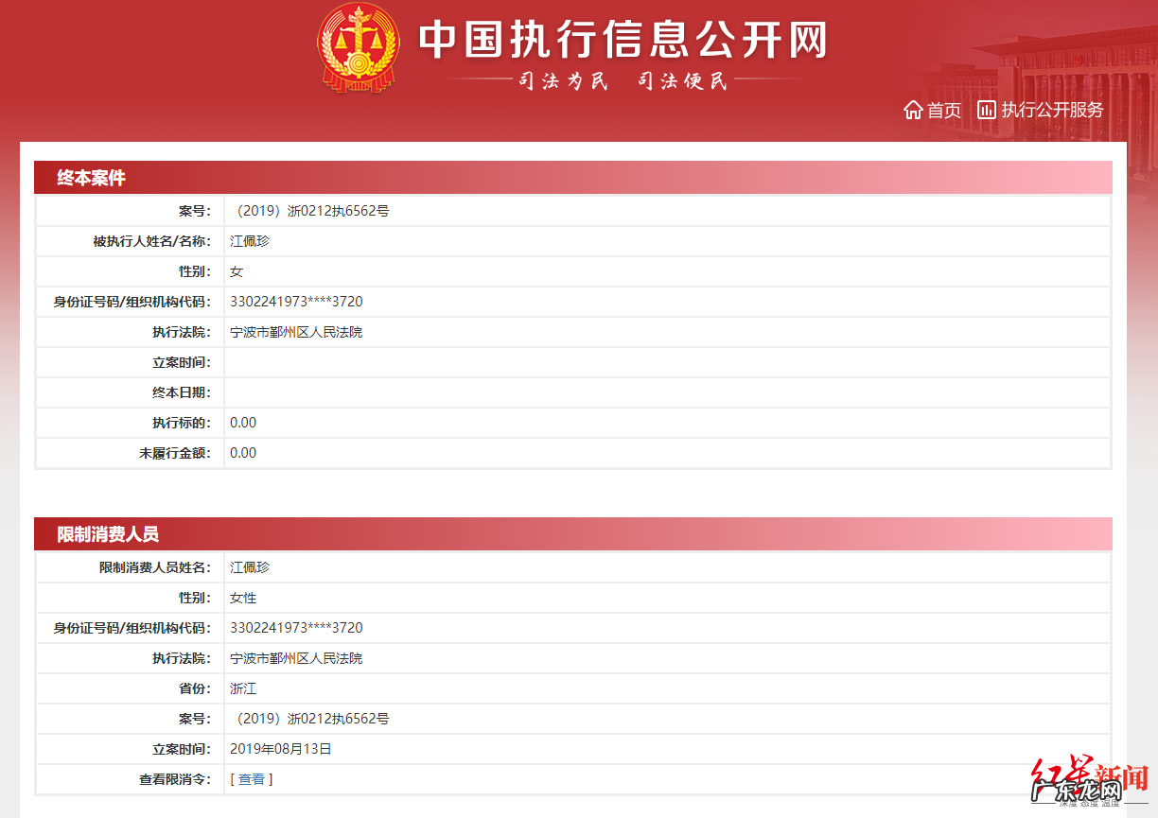Select the grid icon beside 执行公开服务
The height and width of the screenshot is (818, 1158).
pyautogui.click(x=987, y=110)
